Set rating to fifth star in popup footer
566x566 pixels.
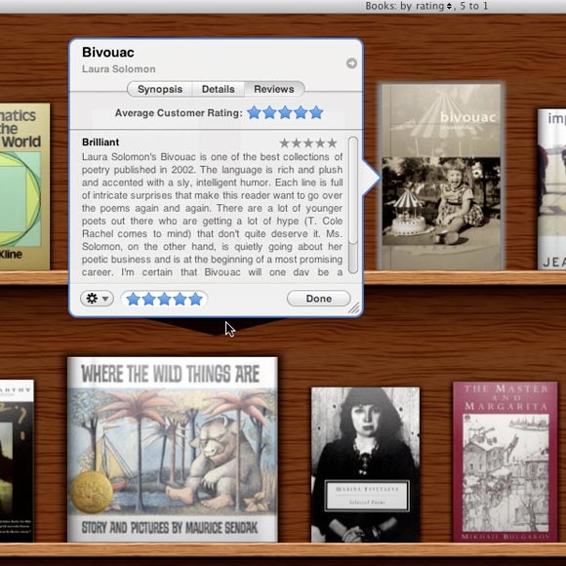pyautogui.click(x=195, y=299)
